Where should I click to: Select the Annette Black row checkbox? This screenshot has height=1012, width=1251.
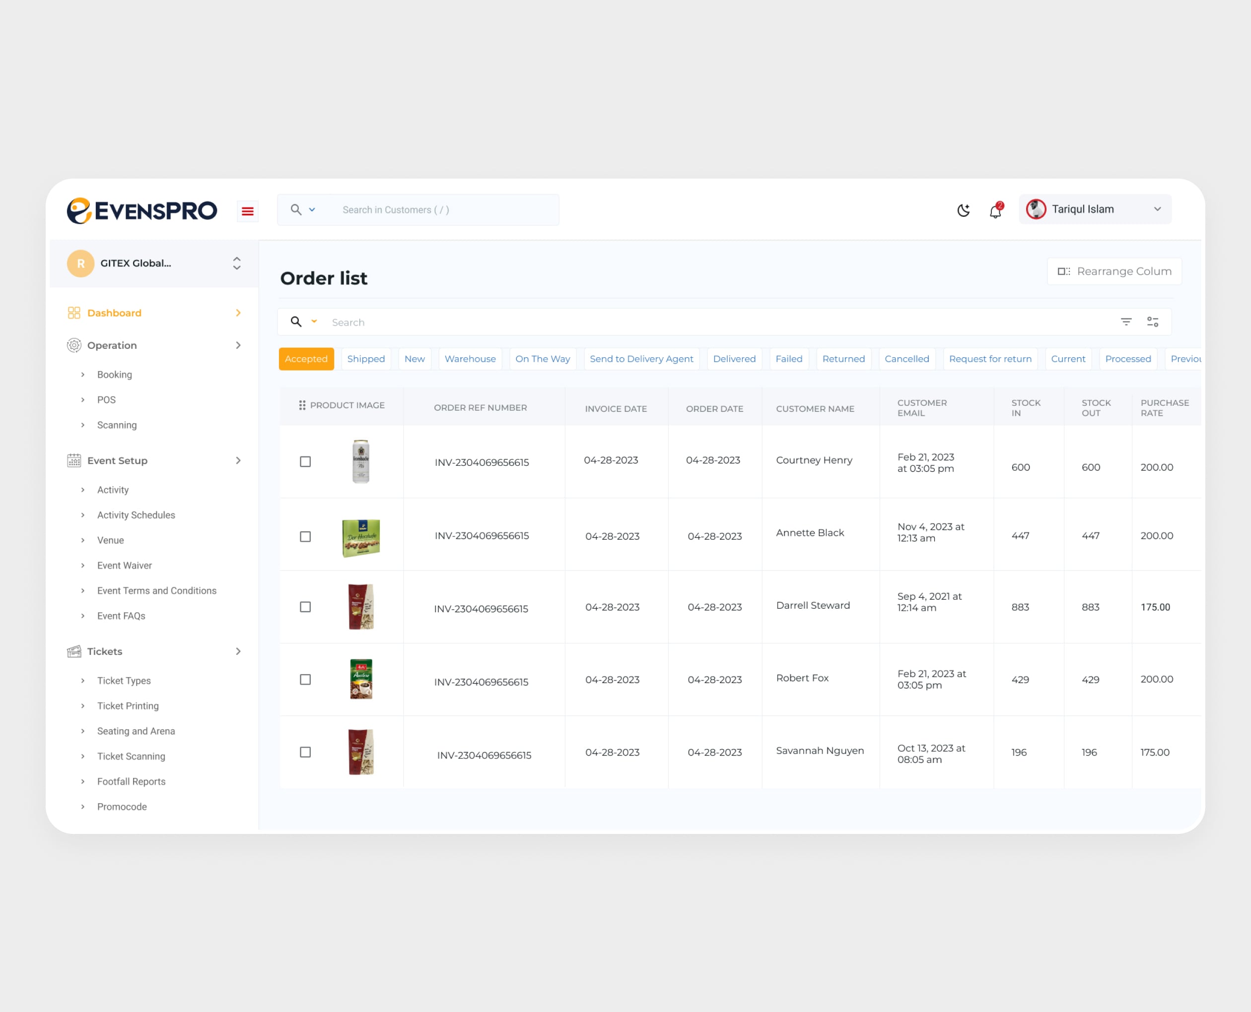pos(305,536)
